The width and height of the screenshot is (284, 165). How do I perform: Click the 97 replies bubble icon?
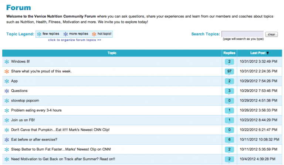(x=229, y=71)
